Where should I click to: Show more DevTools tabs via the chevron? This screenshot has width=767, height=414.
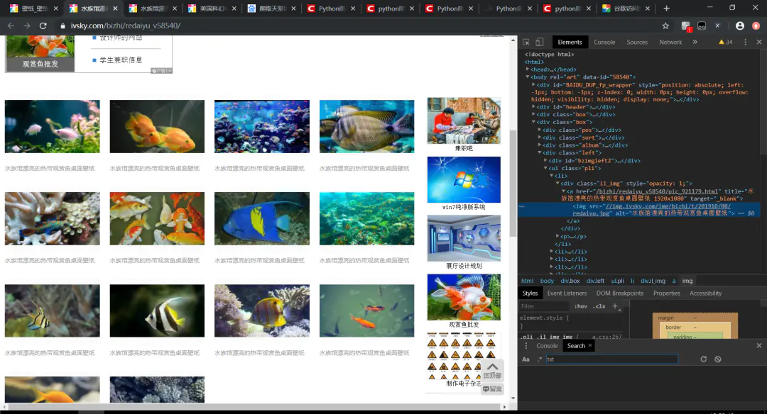[695, 42]
